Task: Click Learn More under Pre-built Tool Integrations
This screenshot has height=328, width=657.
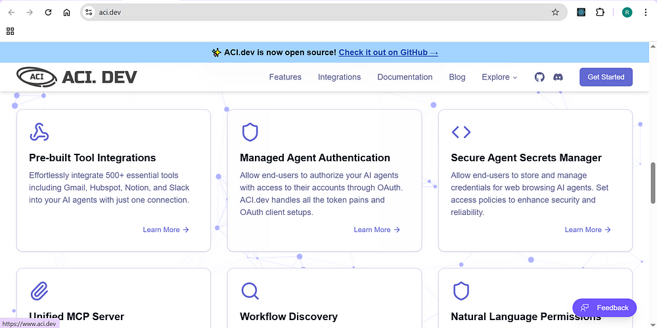Action: pos(166,229)
